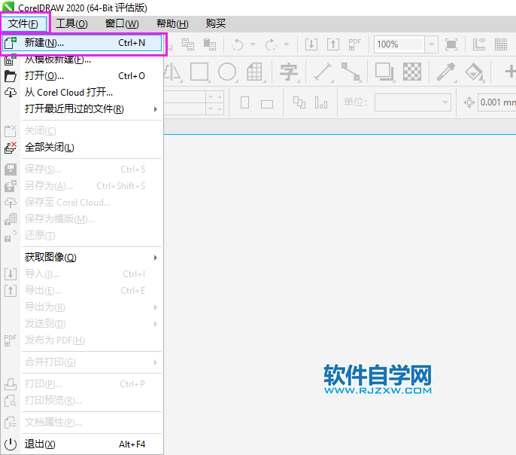Click the current page layout icon
Screen dimensions: 516x455
pyautogui.click(x=321, y=102)
